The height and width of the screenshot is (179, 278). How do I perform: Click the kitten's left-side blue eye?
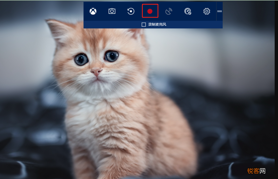pos(81,59)
